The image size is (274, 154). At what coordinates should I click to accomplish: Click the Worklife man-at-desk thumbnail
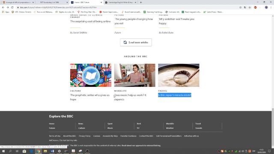[135, 75]
